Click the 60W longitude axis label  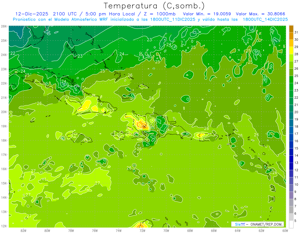click(285, 230)
